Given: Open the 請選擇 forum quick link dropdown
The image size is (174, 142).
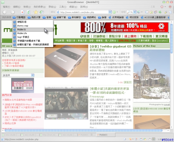Looking at the screenshot, I should click(x=18, y=75).
